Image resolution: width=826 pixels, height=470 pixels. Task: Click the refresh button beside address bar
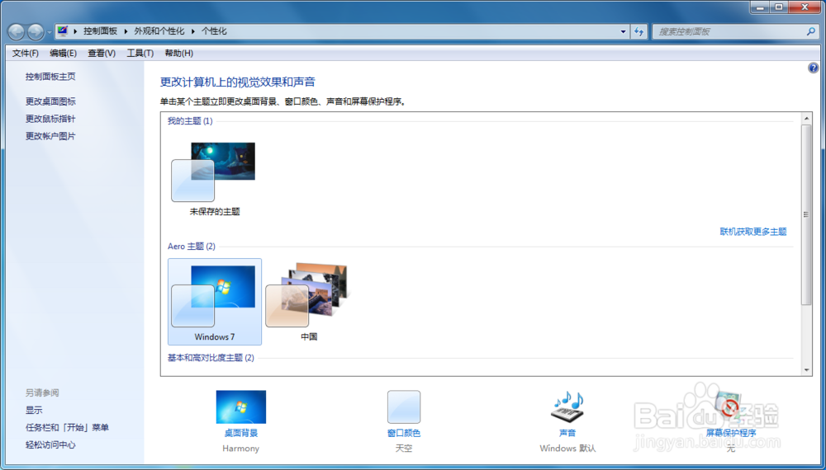point(639,31)
